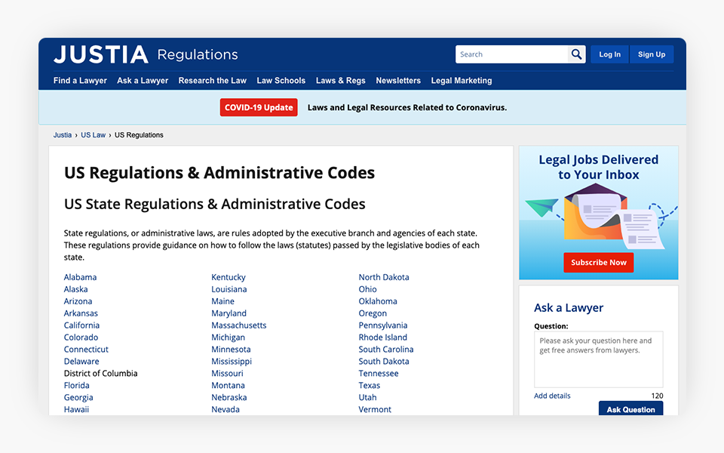The height and width of the screenshot is (453, 724).
Task: Select Massachusetts from the state list
Action: (x=238, y=325)
